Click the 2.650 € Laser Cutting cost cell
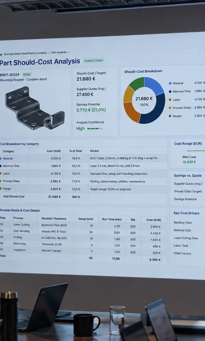The height and width of the screenshot is (341, 205). (155, 227)
